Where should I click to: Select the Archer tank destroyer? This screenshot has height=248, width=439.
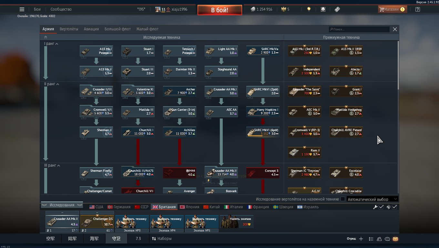(x=179, y=91)
